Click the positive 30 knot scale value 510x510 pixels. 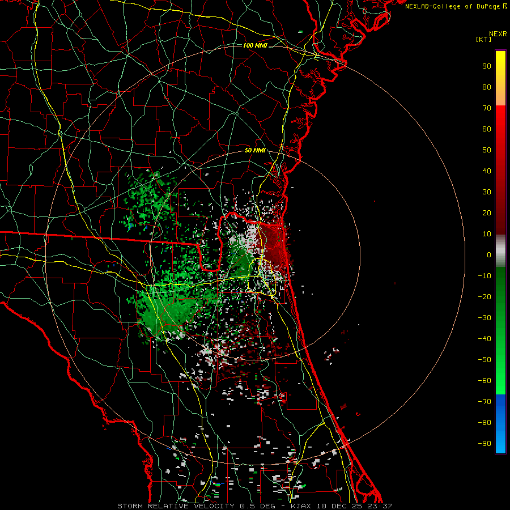click(487, 192)
